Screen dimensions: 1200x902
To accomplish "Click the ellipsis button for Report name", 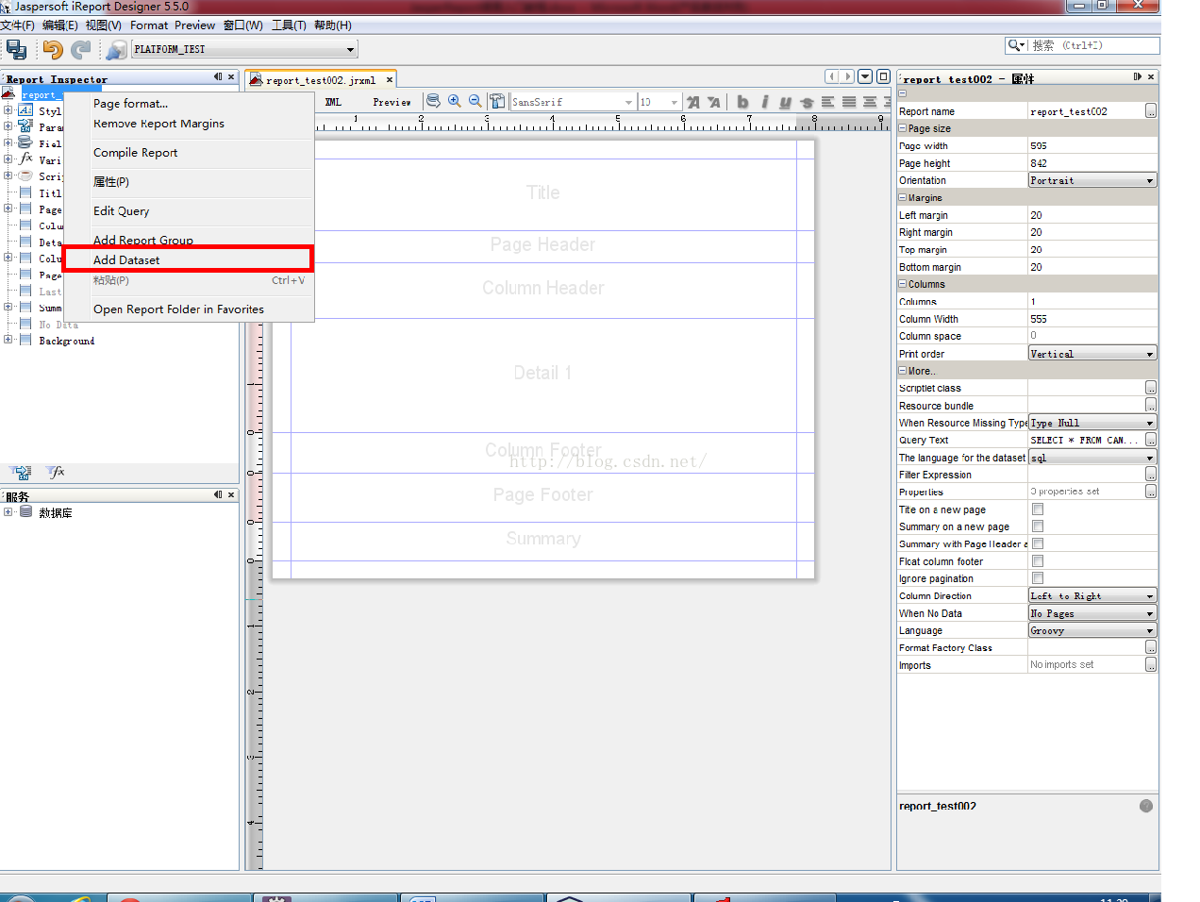I will [x=1151, y=111].
